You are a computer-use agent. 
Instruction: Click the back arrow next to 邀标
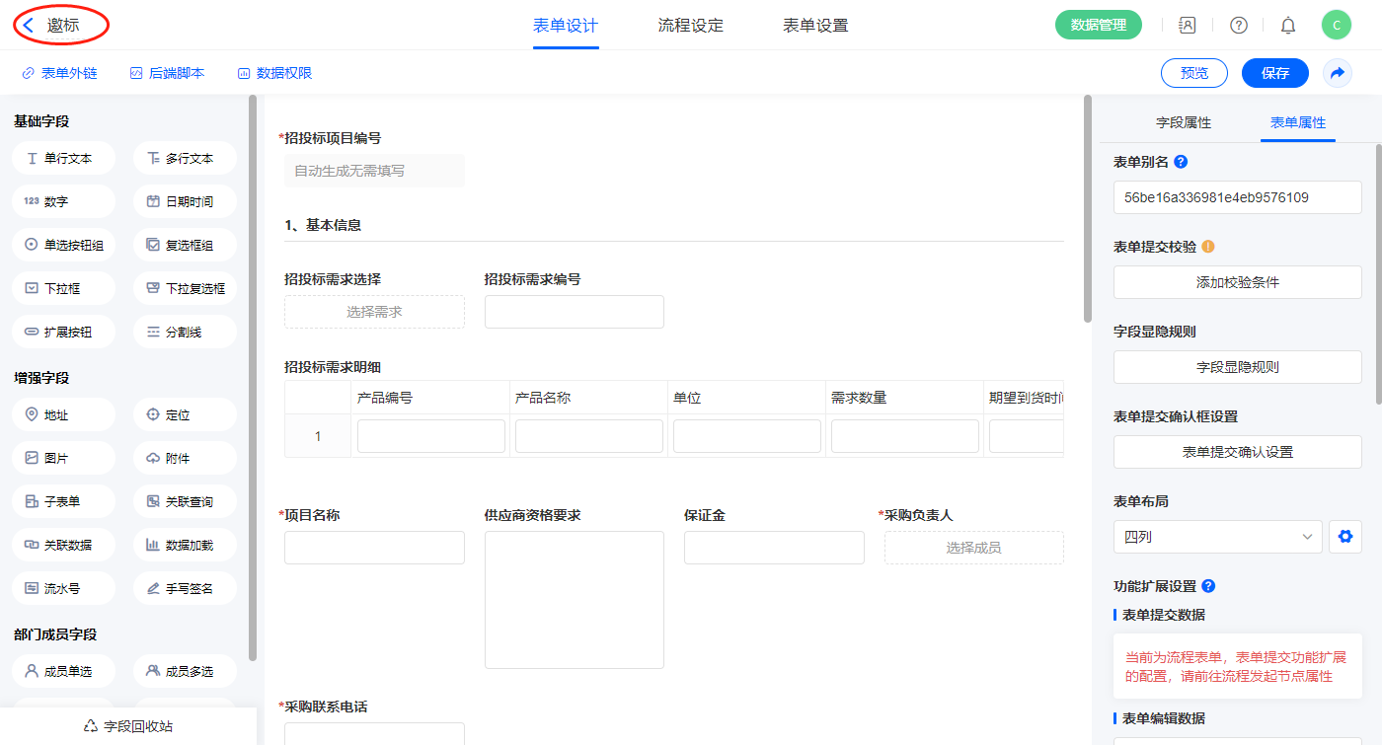[30, 26]
